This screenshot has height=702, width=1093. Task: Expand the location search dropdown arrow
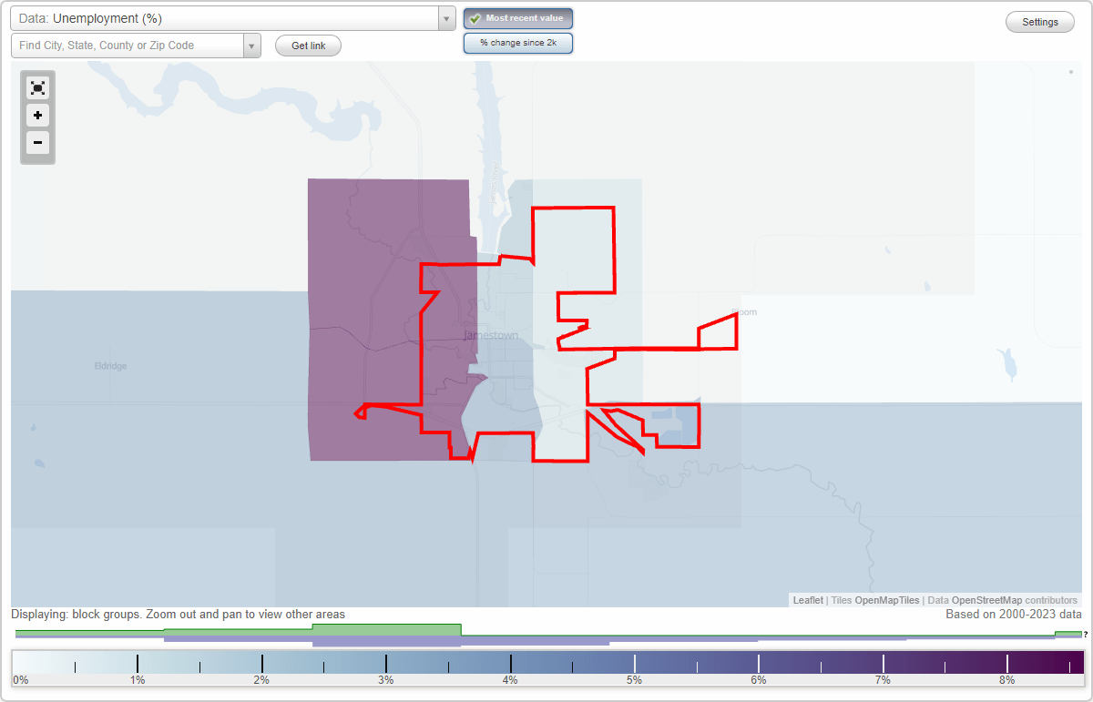252,45
